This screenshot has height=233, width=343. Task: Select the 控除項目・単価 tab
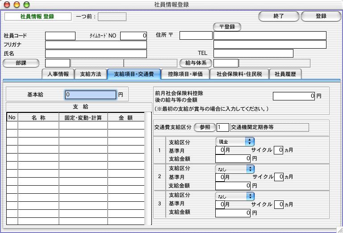[185, 75]
